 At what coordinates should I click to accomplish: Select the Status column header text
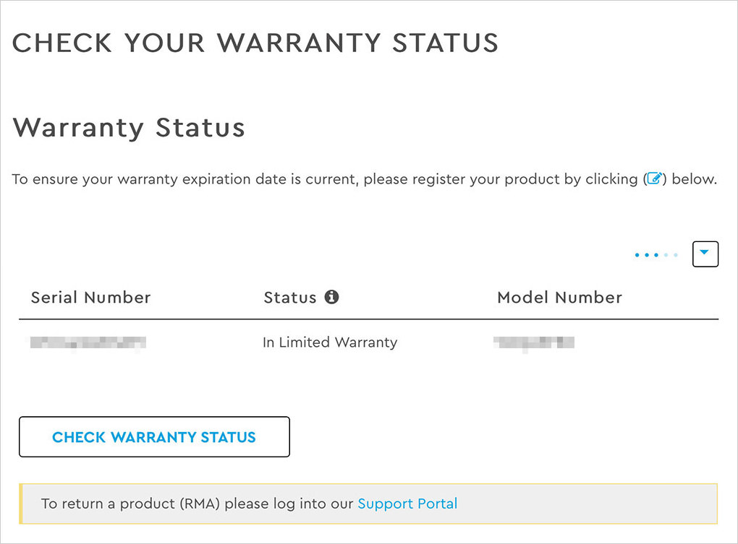[290, 298]
